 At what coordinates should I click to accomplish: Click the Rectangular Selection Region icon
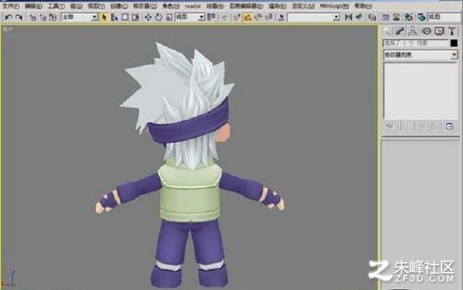point(125,17)
